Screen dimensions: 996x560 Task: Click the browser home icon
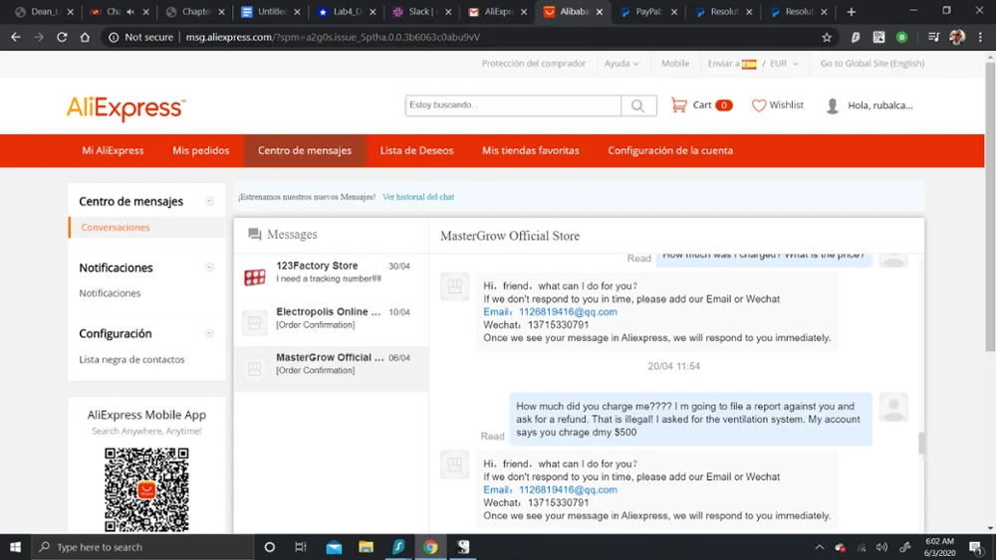[85, 38]
